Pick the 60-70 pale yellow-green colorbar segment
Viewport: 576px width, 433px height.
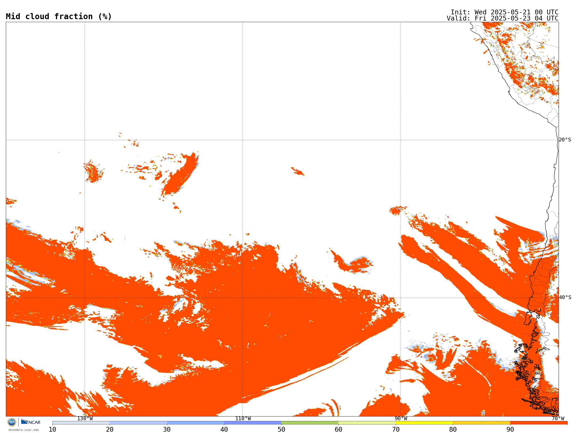tap(367, 423)
